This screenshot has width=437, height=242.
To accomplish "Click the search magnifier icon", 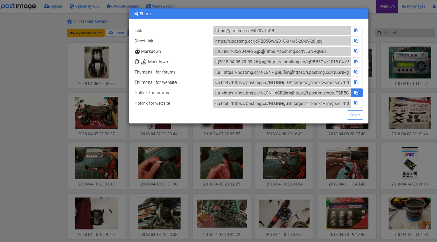I will tap(380, 33).
